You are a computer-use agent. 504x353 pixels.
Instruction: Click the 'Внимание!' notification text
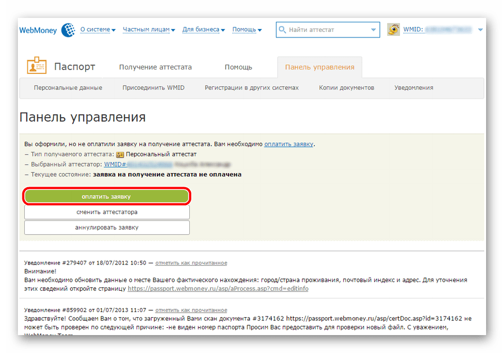(40, 271)
